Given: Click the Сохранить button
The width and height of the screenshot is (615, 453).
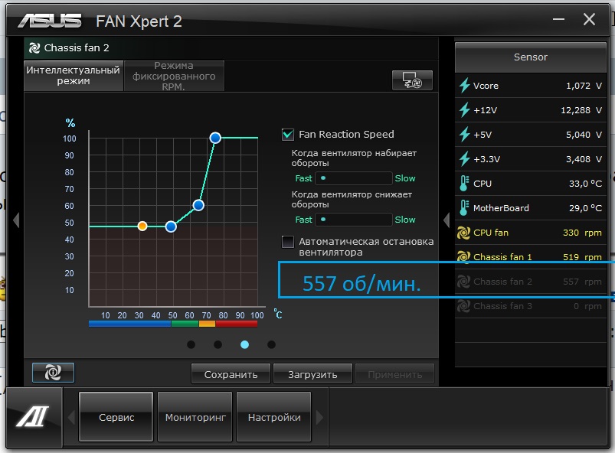Looking at the screenshot, I should pyautogui.click(x=231, y=374).
